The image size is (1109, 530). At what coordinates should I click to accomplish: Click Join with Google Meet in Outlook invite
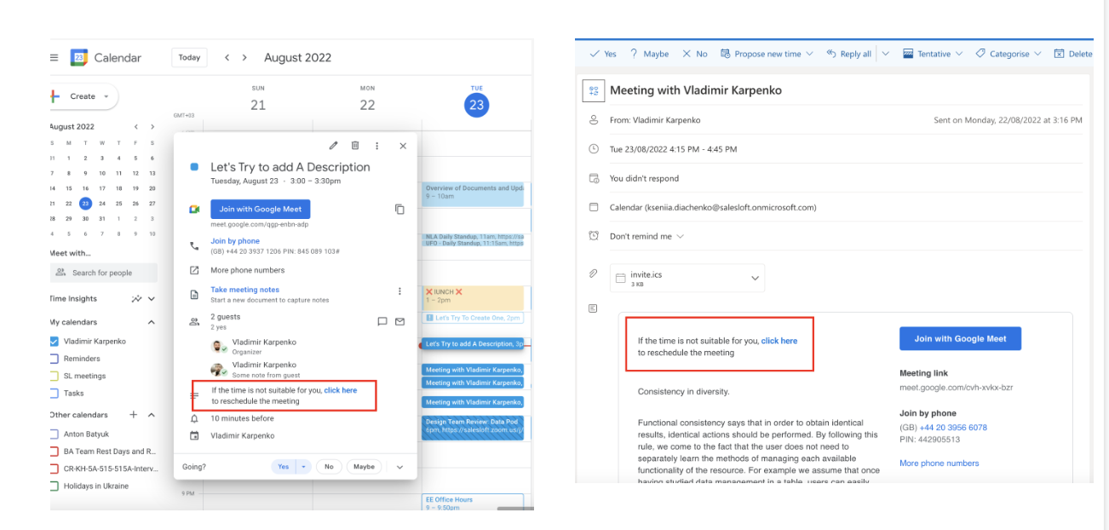(x=960, y=339)
